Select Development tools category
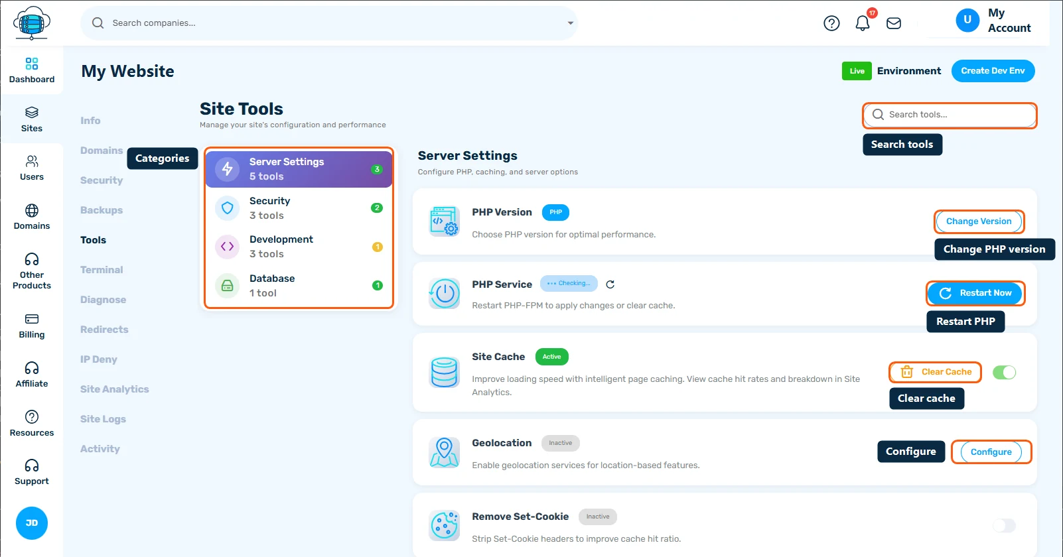1063x557 pixels. pos(299,247)
